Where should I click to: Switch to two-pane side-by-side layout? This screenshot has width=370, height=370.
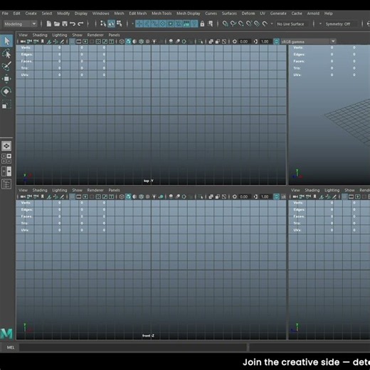tap(6, 171)
